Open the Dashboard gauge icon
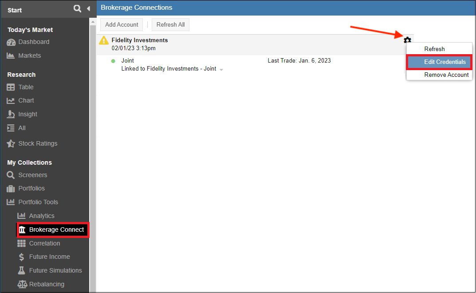 (11, 42)
